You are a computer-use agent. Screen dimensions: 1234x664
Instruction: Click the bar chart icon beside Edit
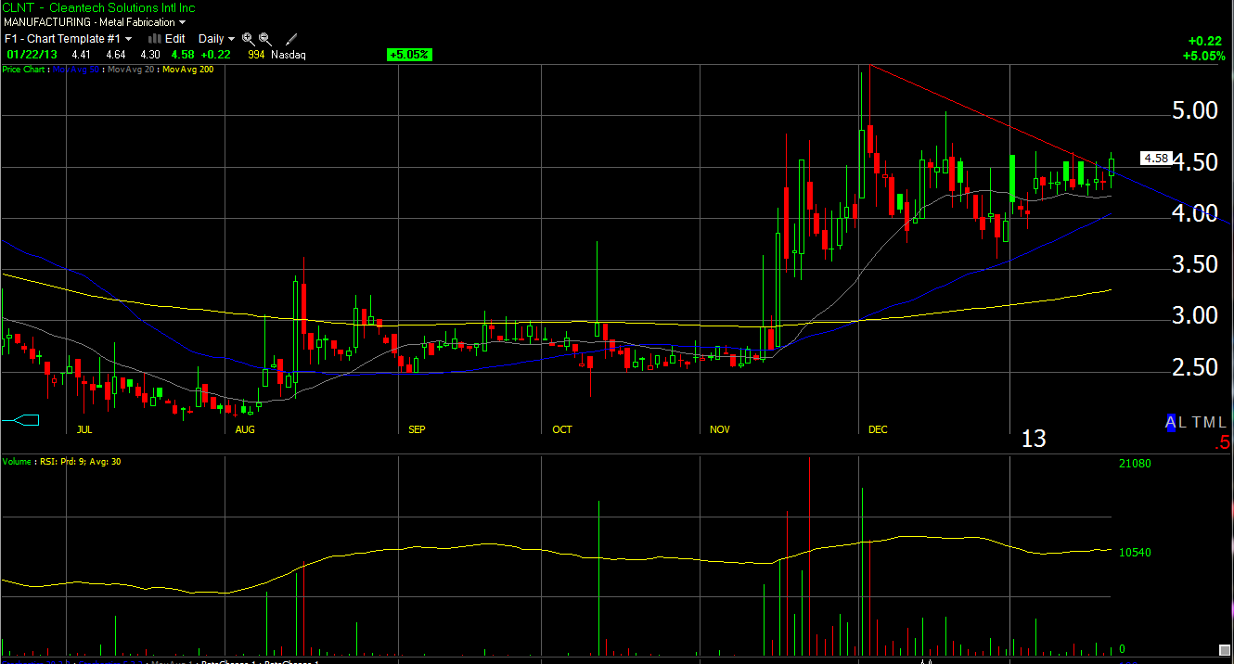155,39
